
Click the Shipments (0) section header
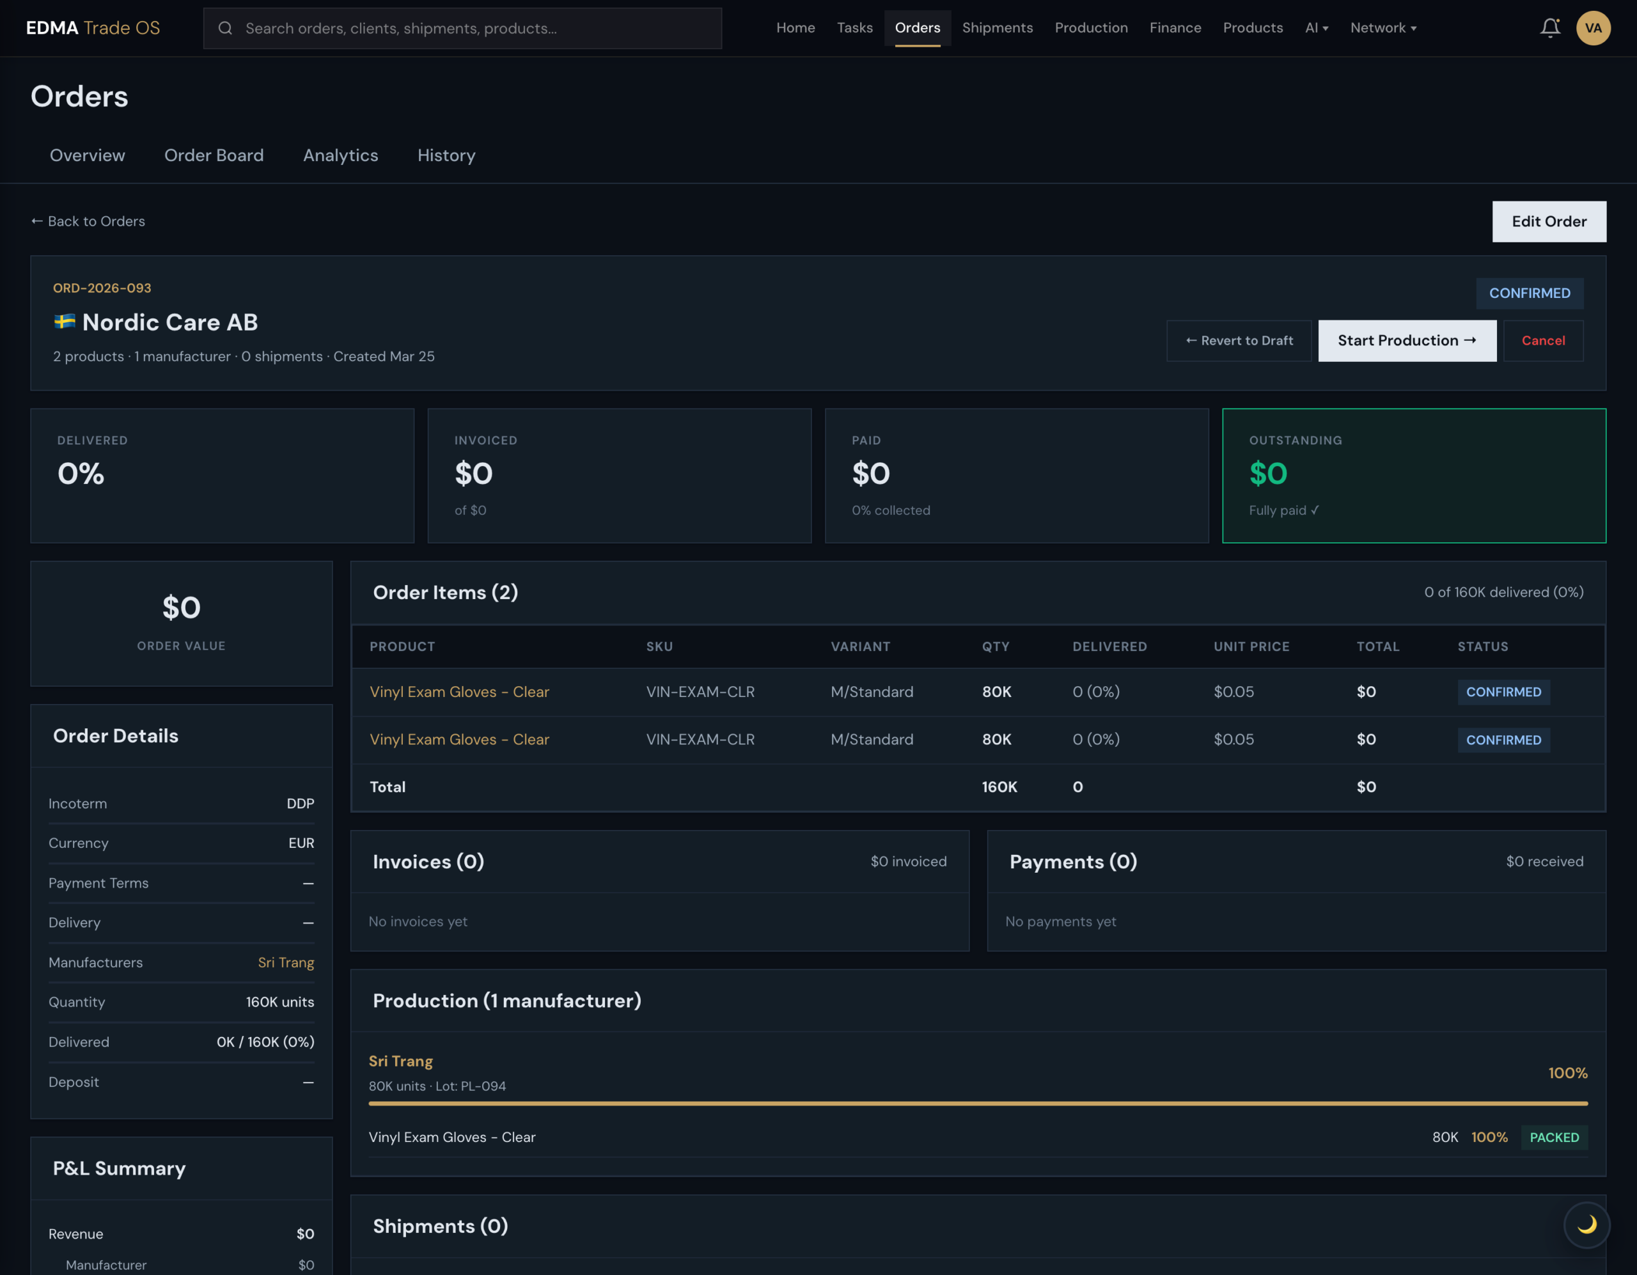[x=440, y=1226]
